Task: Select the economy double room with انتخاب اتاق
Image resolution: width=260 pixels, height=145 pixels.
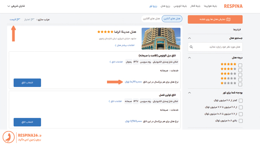Action: (x=27, y=83)
